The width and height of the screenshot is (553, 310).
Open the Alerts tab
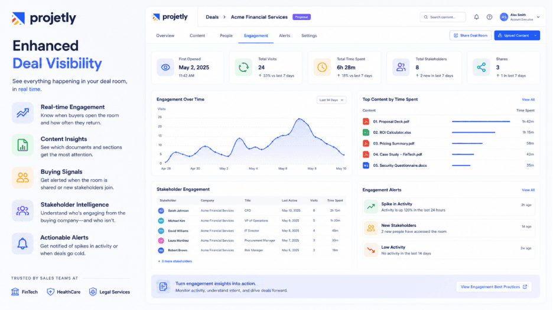(284, 35)
